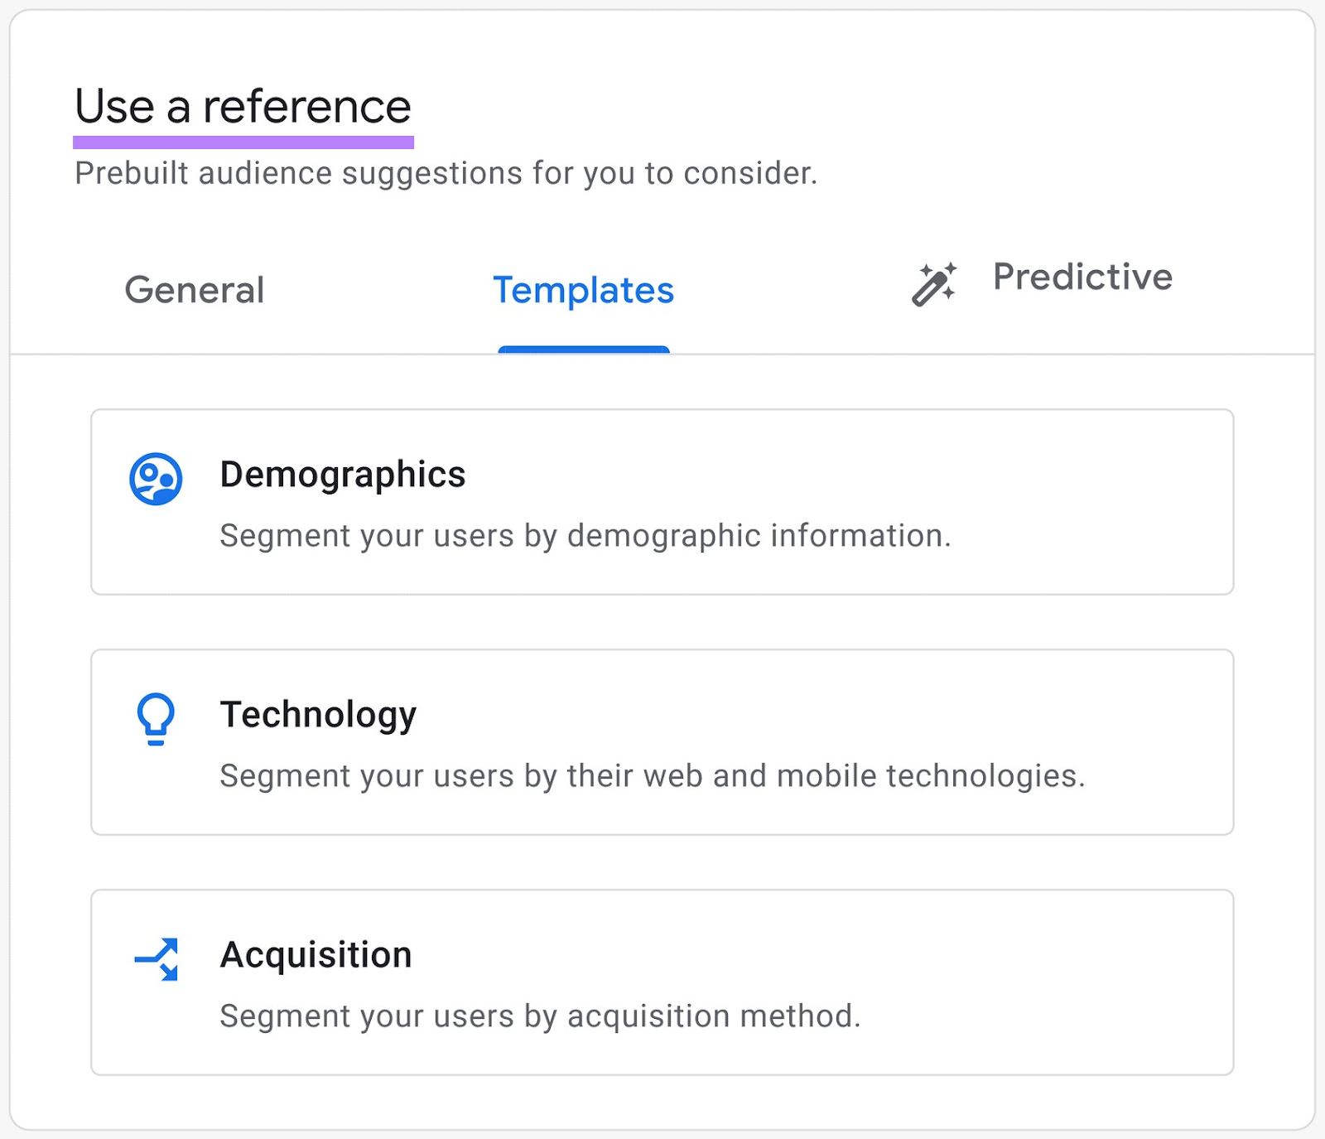The height and width of the screenshot is (1139, 1325).
Task: Switch to the General tab
Action: point(194,290)
